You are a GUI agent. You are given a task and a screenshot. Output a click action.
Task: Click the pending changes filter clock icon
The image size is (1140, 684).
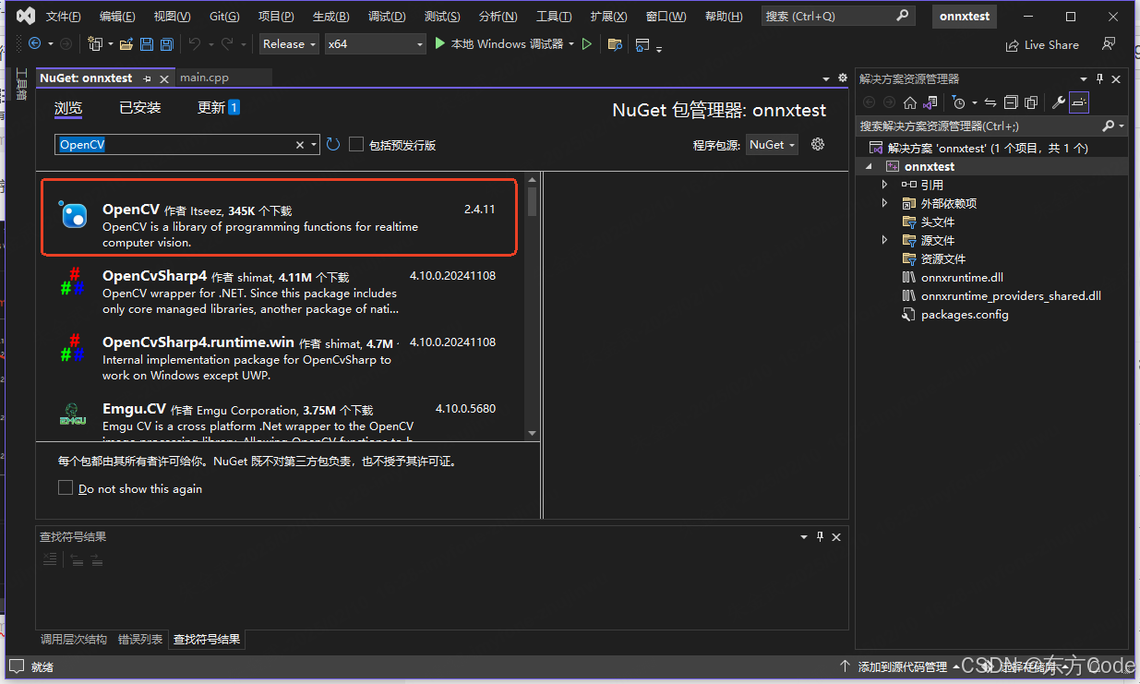click(959, 102)
